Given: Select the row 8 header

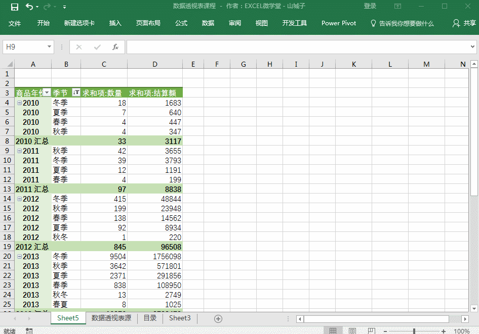Looking at the screenshot, I should [x=7, y=141].
